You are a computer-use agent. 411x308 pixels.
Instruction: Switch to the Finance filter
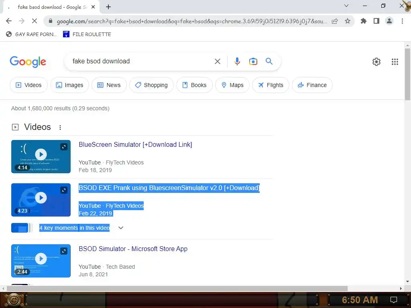(312, 85)
